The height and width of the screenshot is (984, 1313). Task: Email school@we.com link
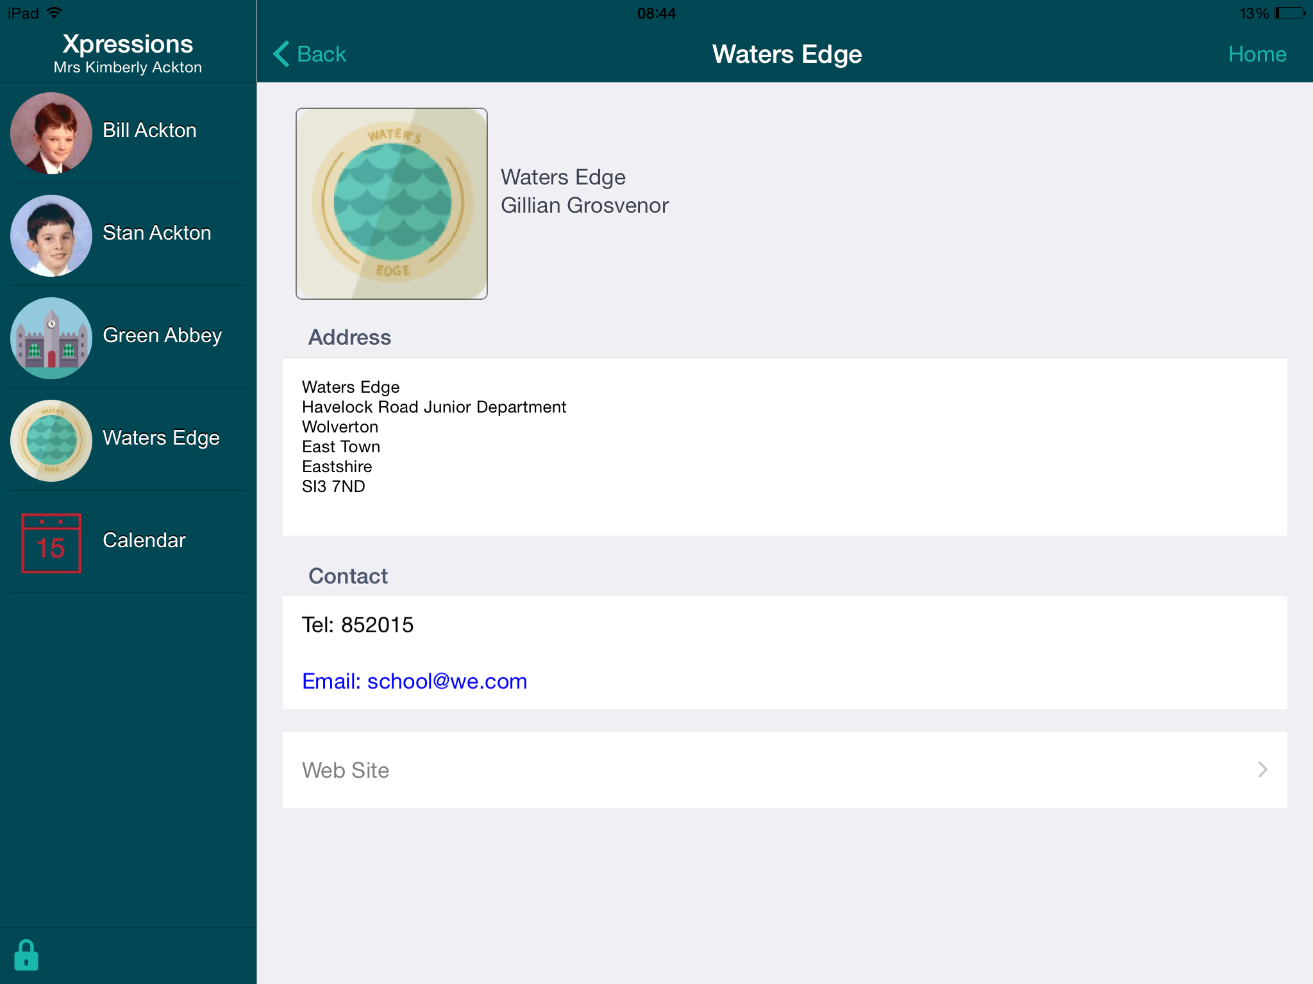(414, 681)
